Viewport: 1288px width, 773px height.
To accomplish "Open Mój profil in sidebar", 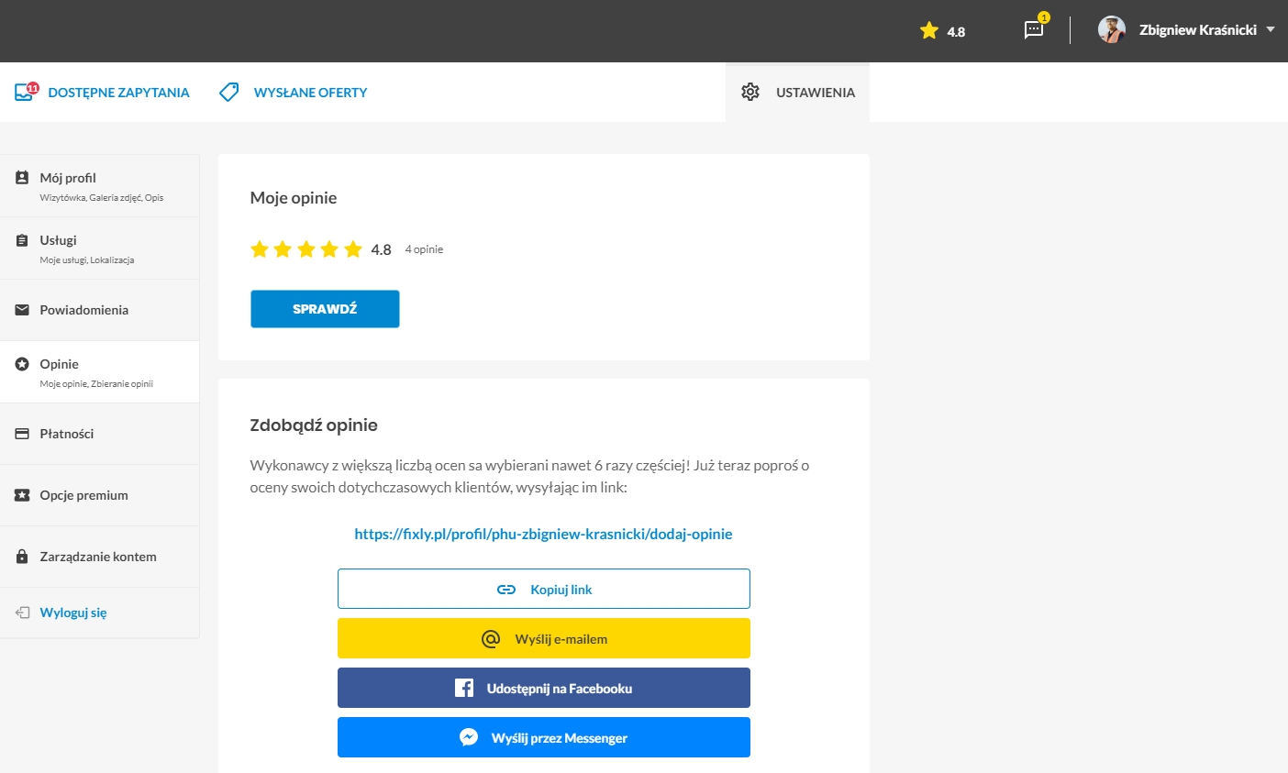I will point(99,186).
